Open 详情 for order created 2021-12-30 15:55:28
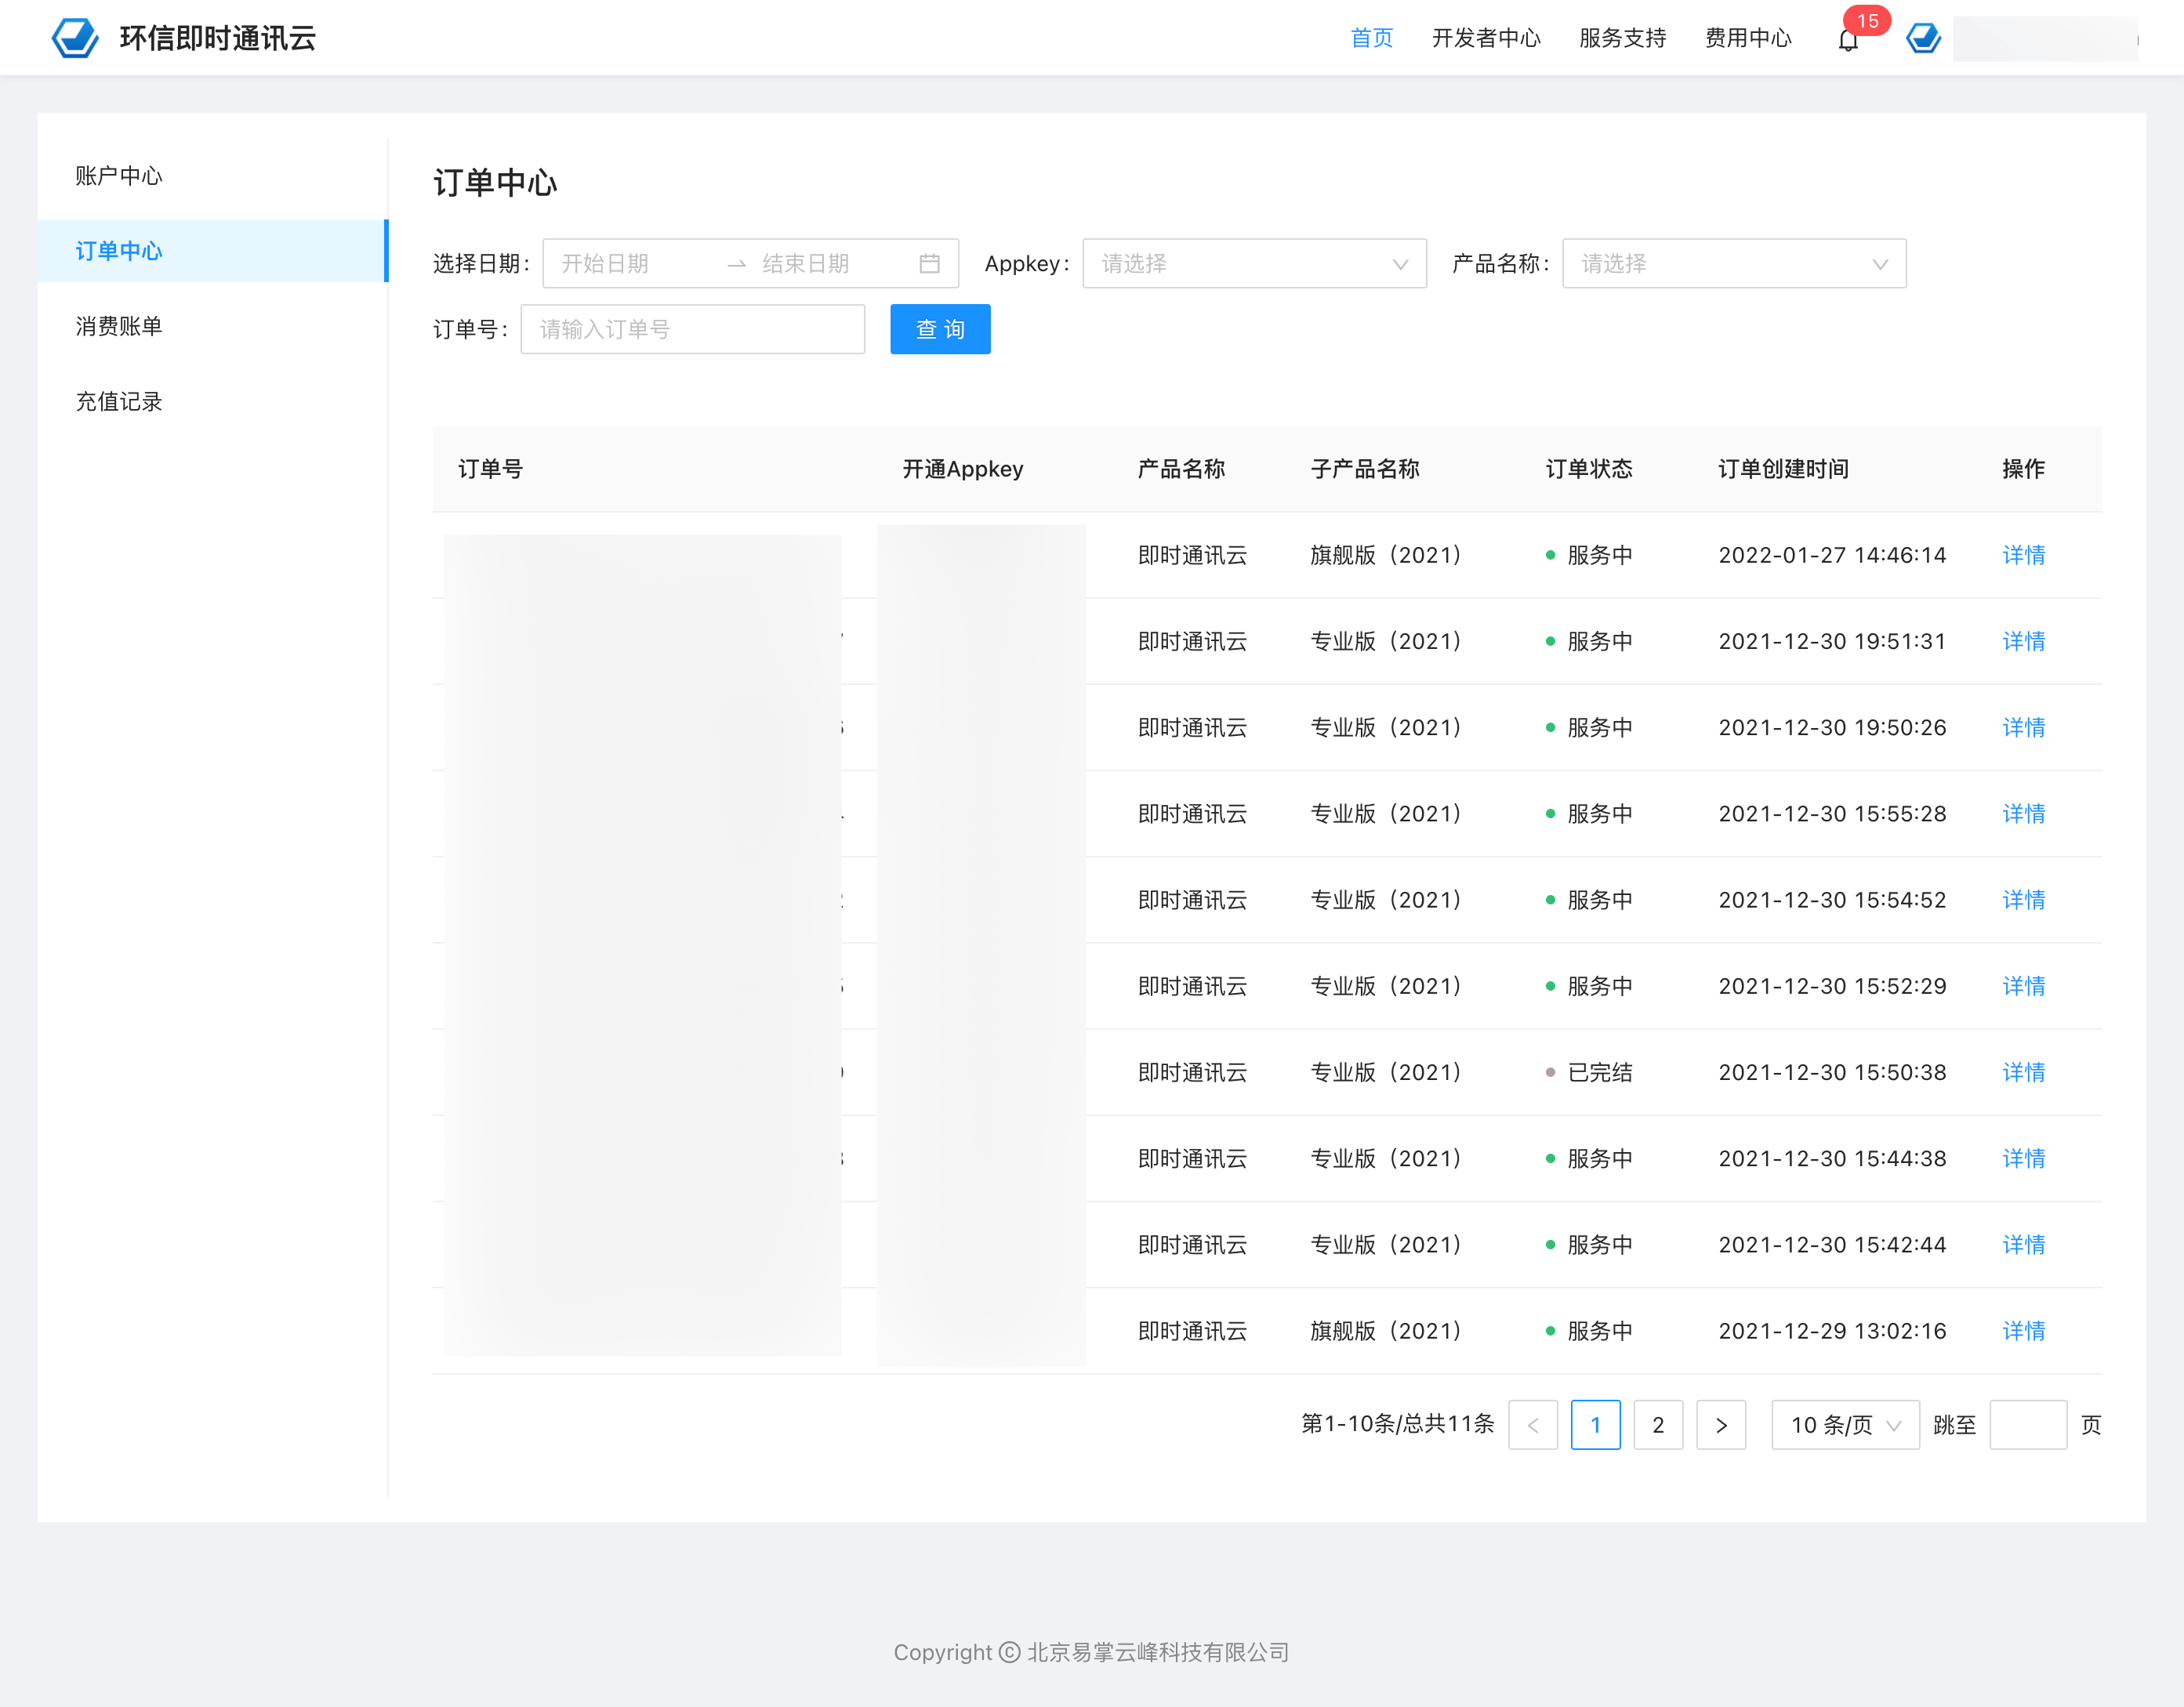 point(2024,814)
